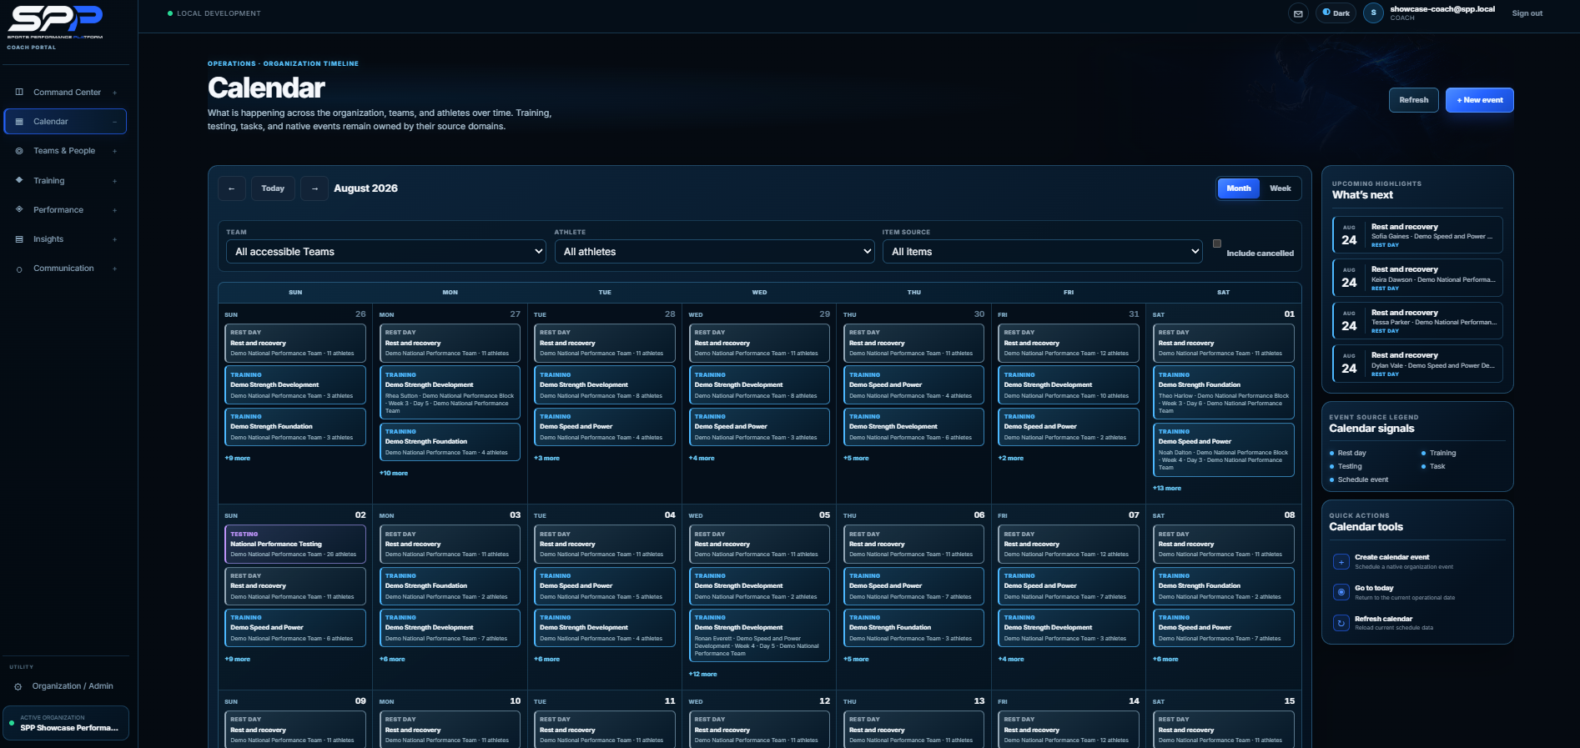Viewport: 1580px width, 748px height.
Task: Open Keira Dawson rest and recovery highlight
Action: (x=1418, y=278)
